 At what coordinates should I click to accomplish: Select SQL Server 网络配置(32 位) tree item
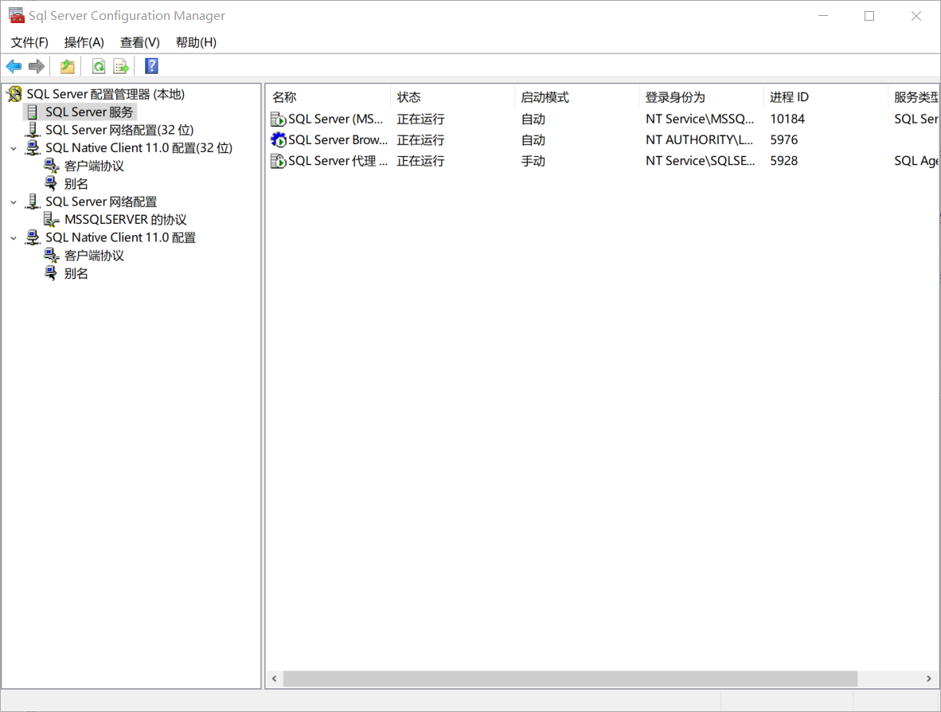pyautogui.click(x=119, y=130)
